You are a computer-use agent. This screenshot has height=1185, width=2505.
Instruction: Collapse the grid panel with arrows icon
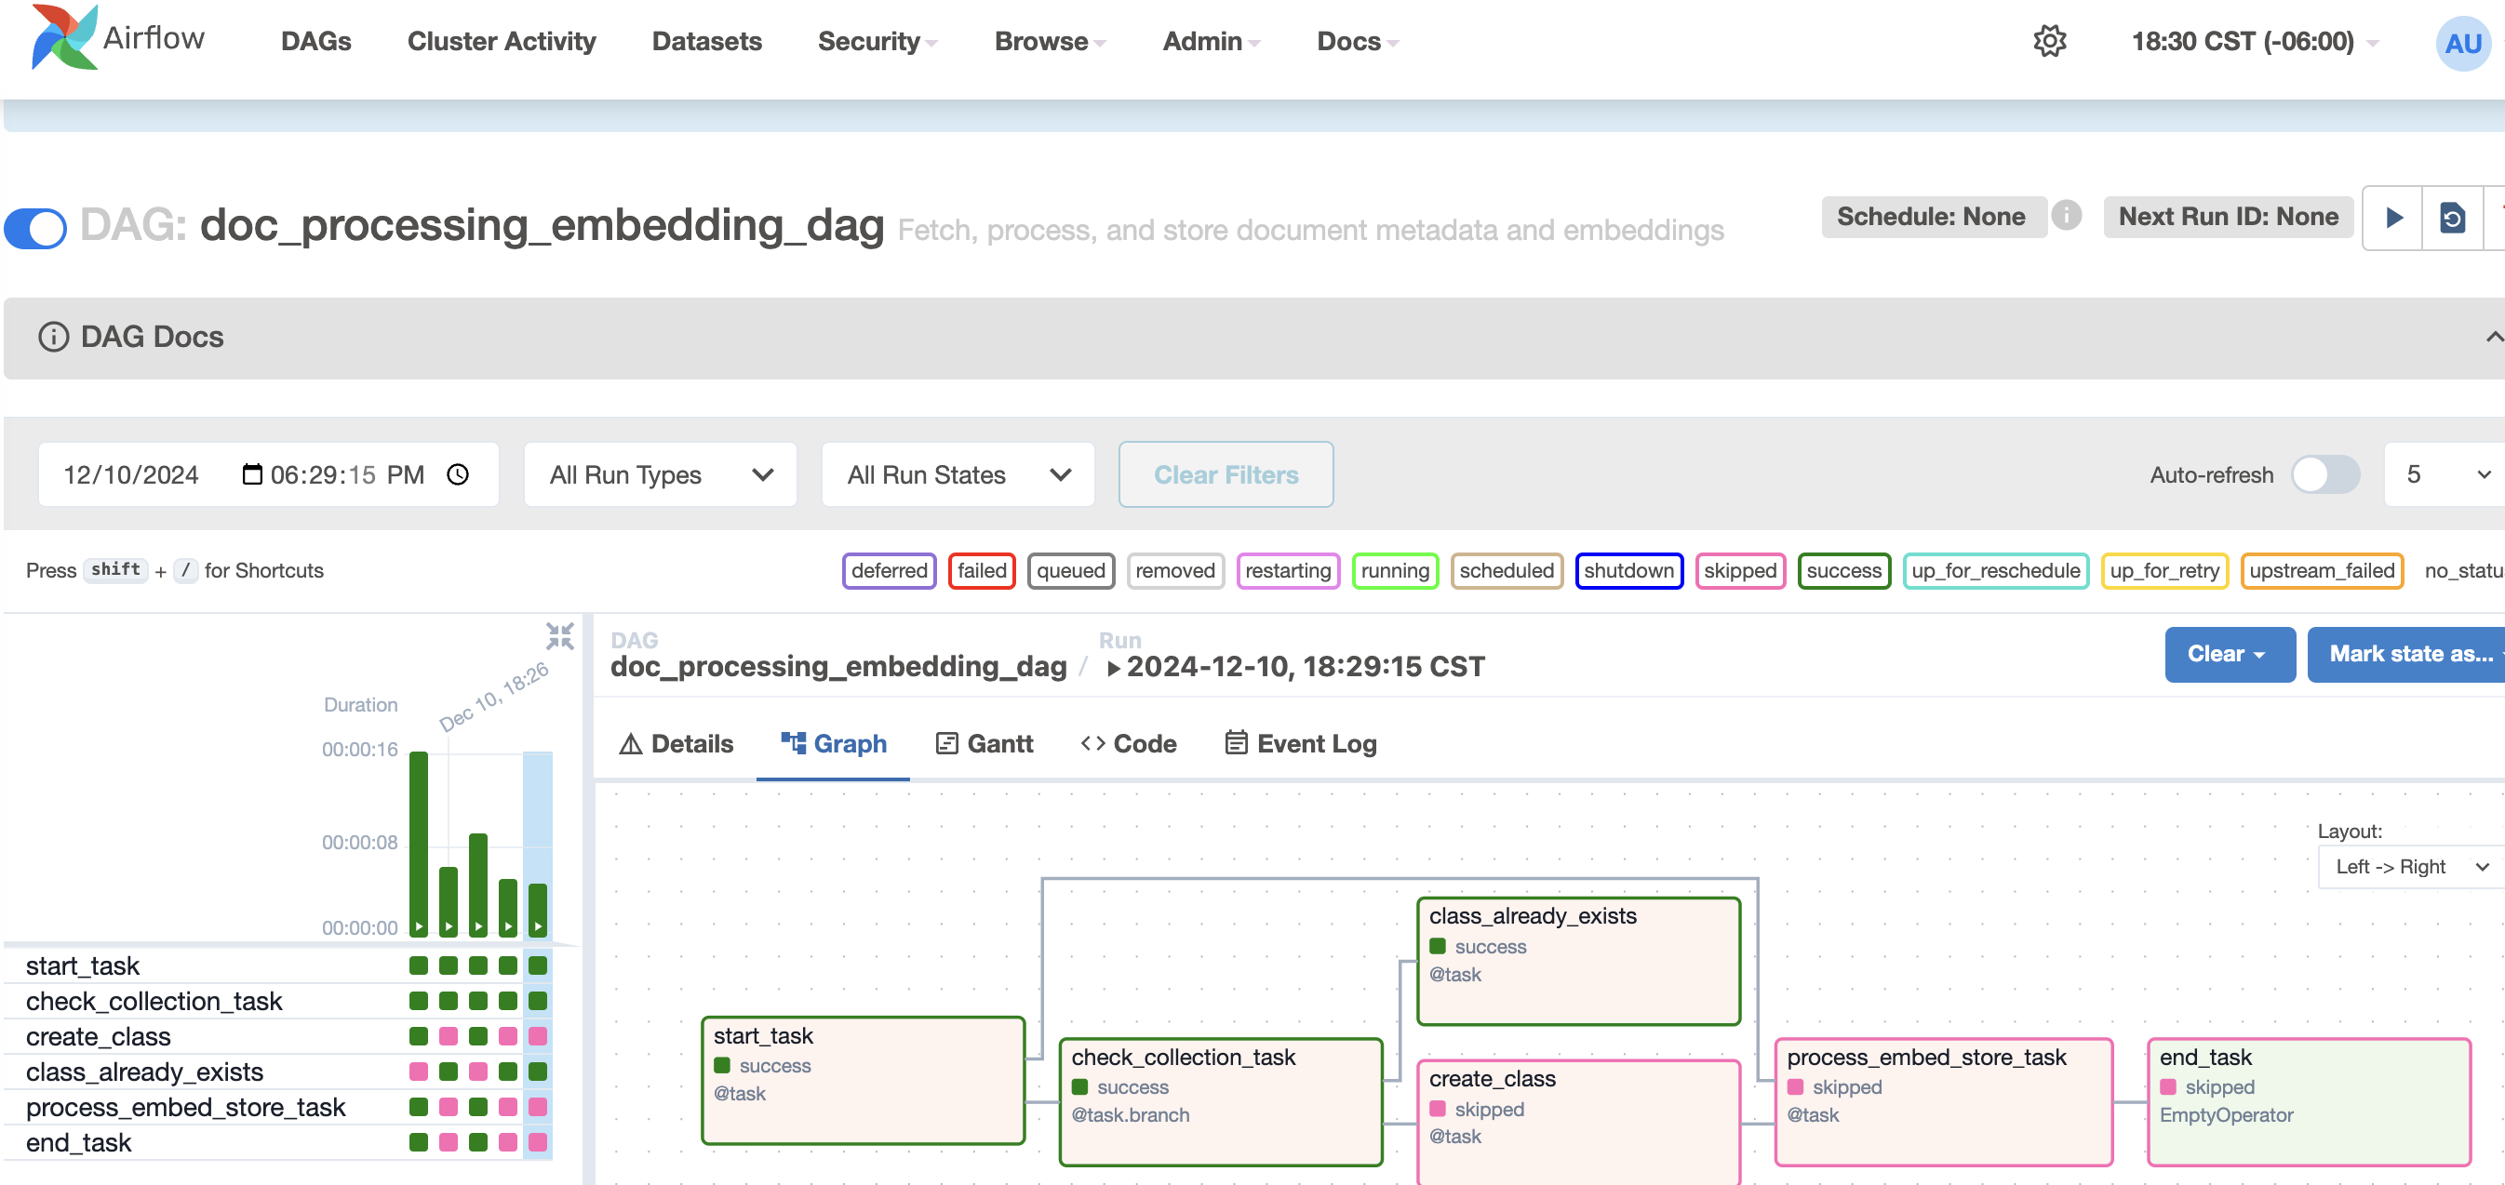[x=559, y=636]
